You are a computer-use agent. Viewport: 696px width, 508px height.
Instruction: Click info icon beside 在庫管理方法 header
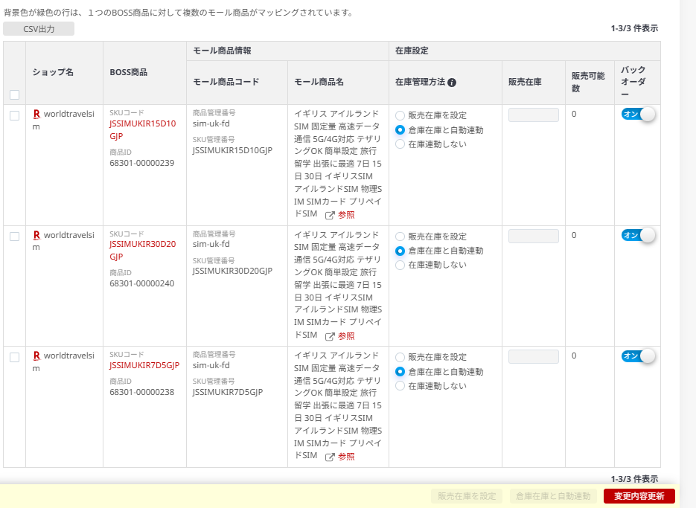point(452,83)
